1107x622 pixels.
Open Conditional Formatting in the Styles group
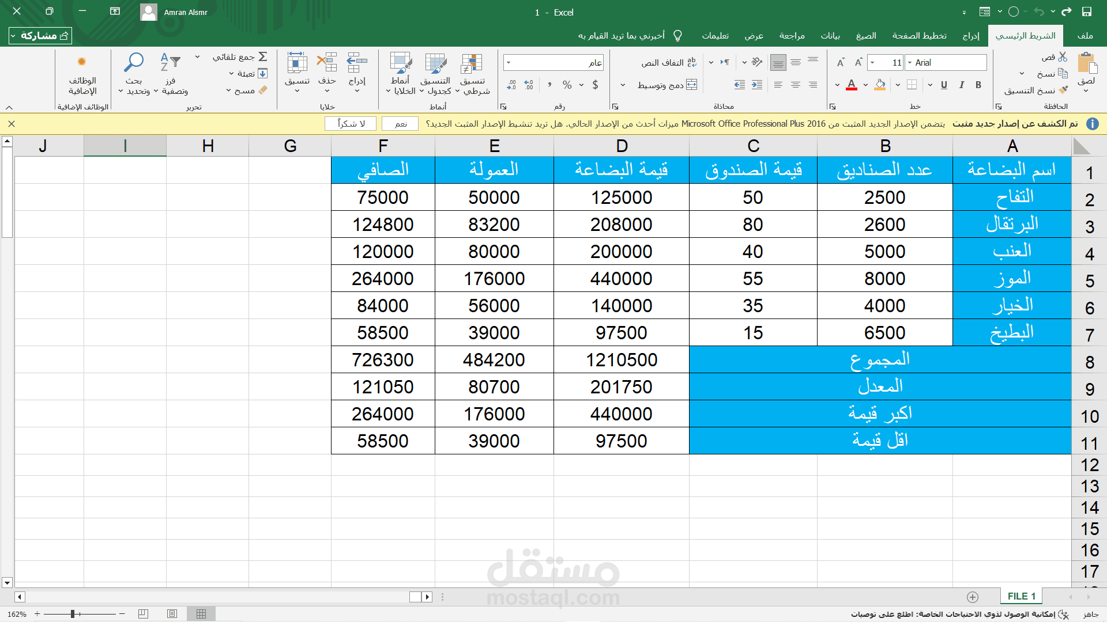tap(472, 64)
